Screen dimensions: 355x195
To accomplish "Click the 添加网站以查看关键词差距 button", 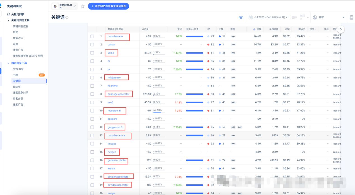I will [x=108, y=6].
